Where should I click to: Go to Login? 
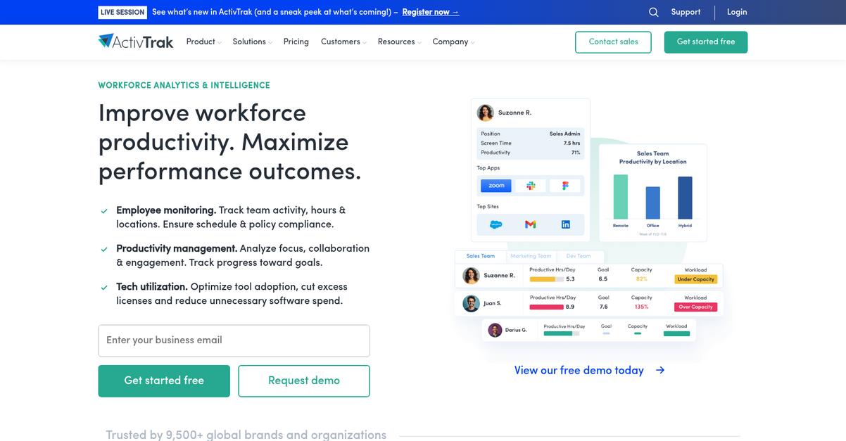pos(737,12)
